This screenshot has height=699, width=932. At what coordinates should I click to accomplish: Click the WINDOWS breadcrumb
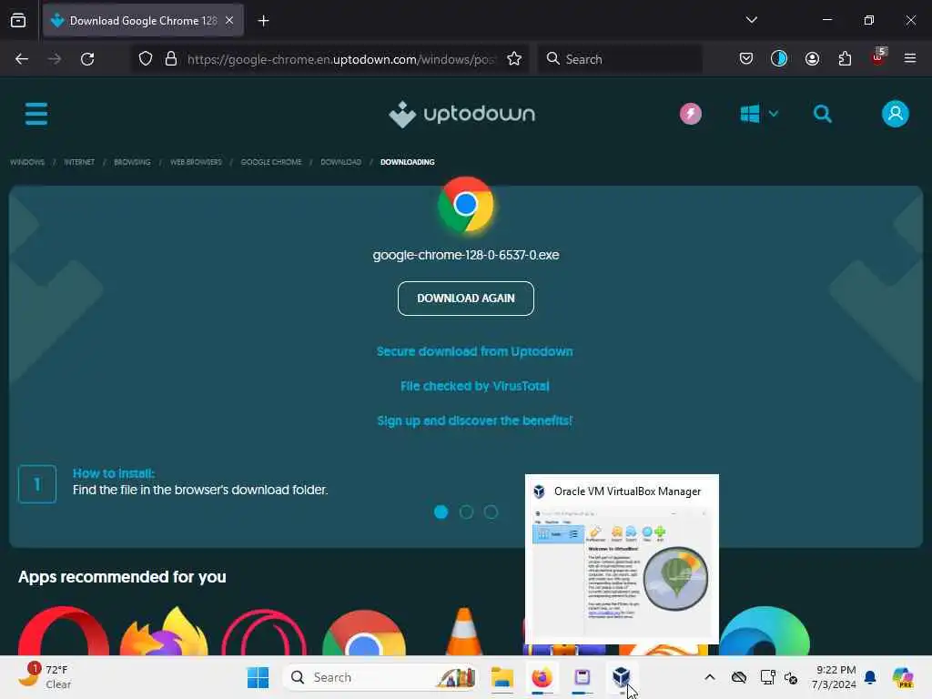click(27, 162)
